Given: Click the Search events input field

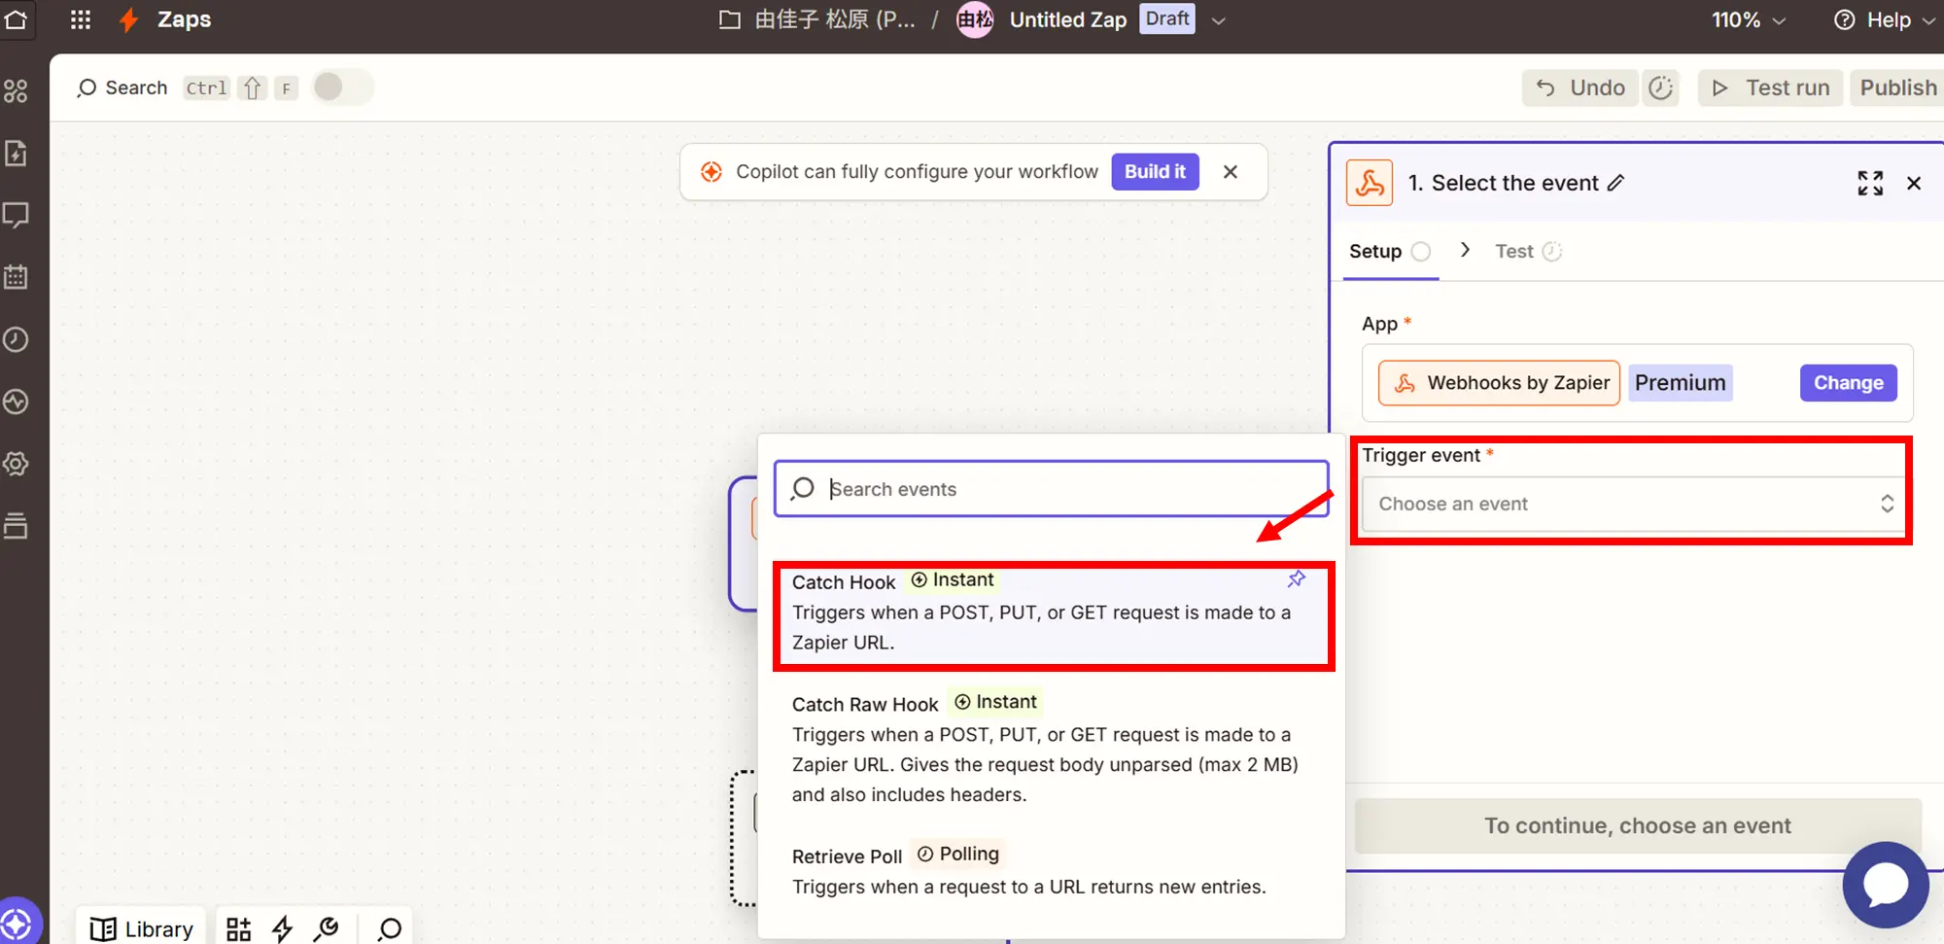Looking at the screenshot, I should 1069,489.
